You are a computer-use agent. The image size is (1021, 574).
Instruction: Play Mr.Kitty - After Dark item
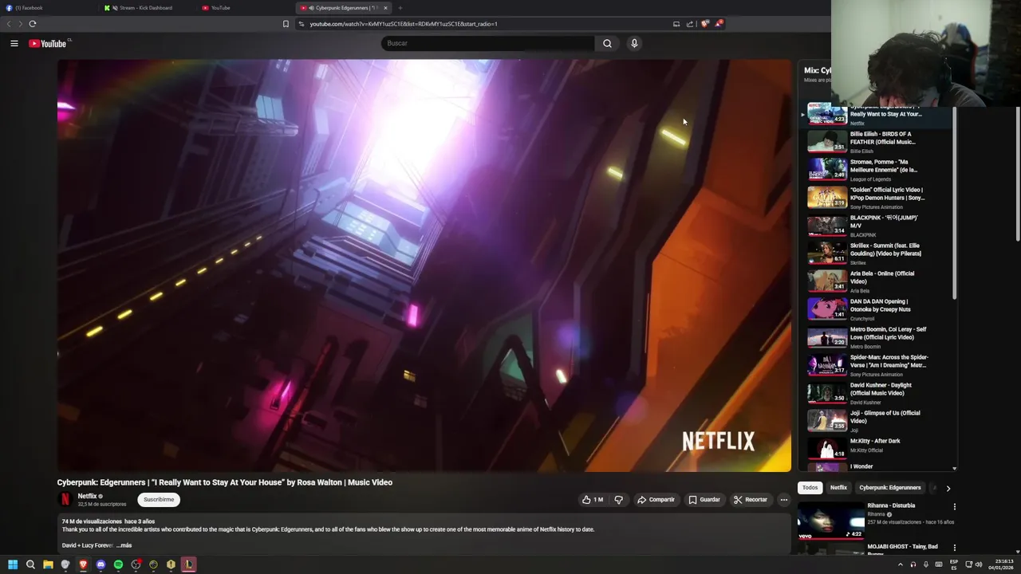pyautogui.click(x=876, y=448)
